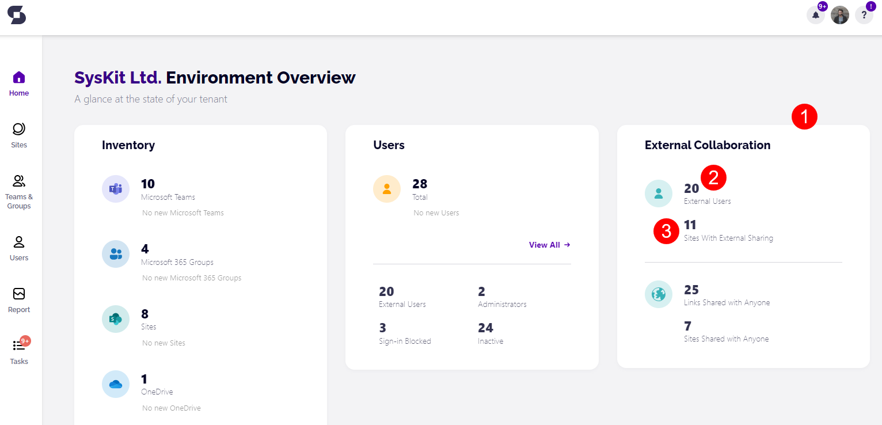Viewport: 882px width, 425px height.
Task: Click the 28 Total users count
Action: (x=420, y=184)
